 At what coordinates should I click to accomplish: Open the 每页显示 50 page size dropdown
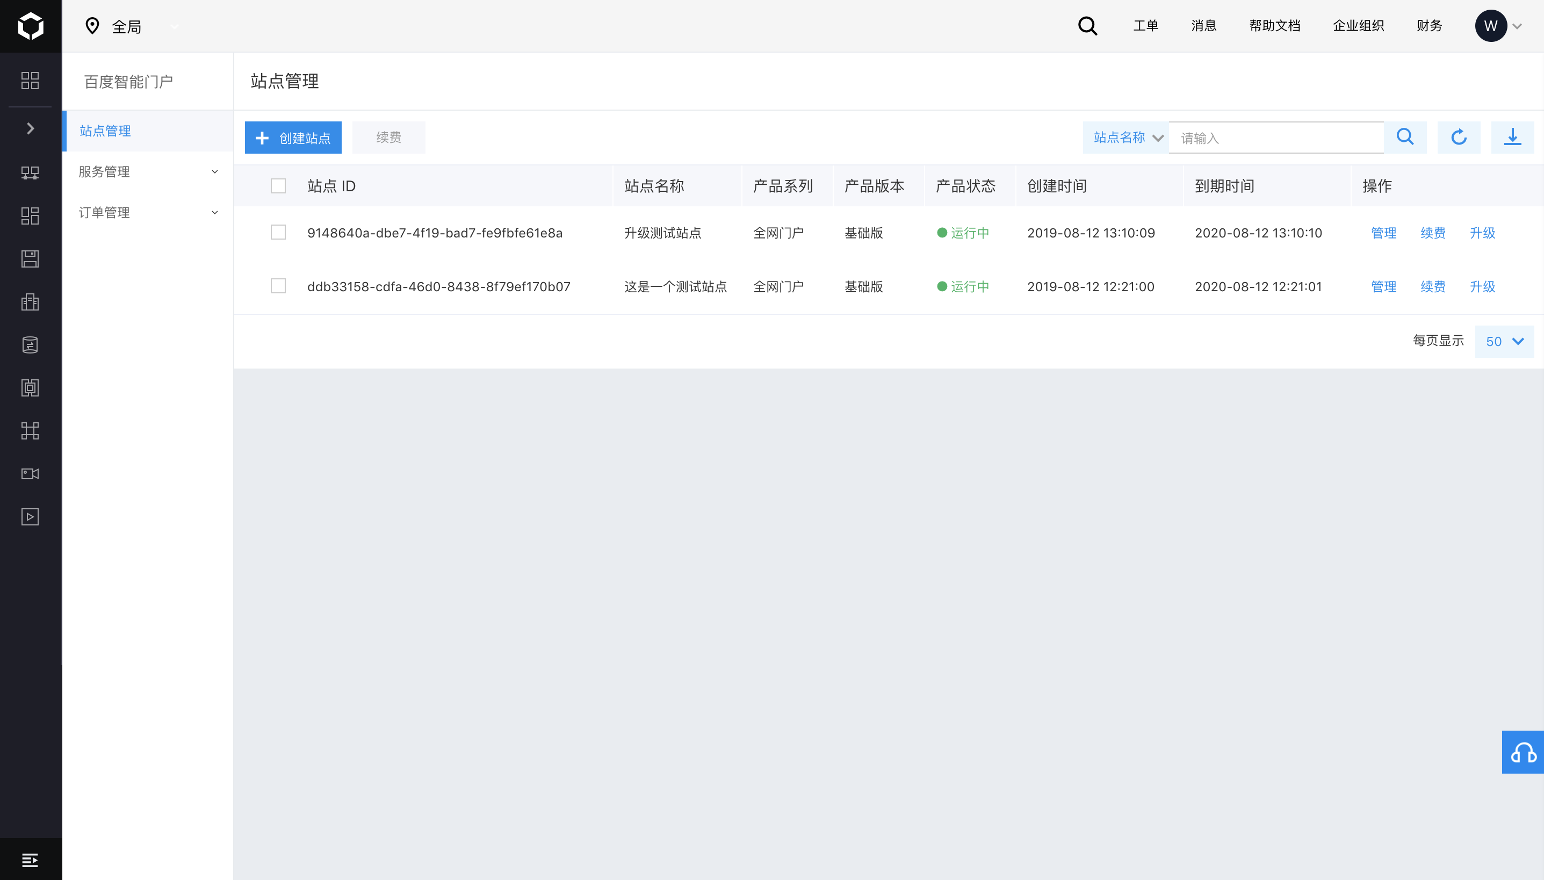tap(1504, 342)
